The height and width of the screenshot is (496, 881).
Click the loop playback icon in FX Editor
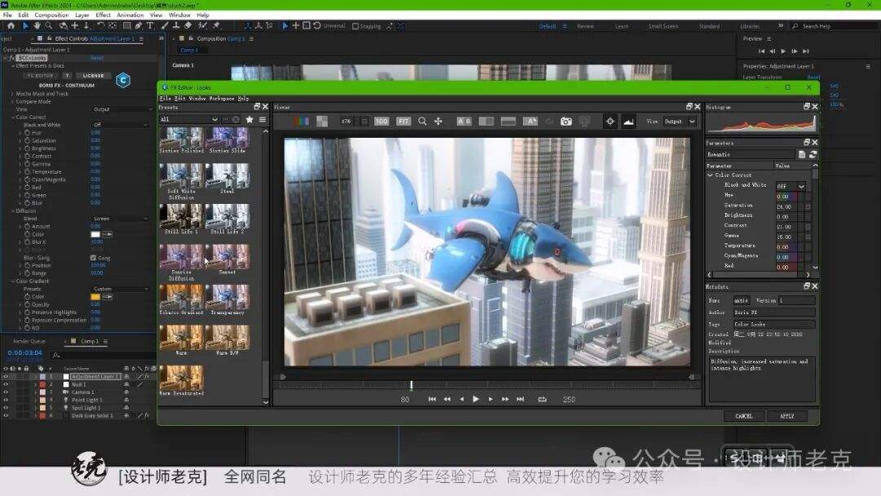[542, 400]
